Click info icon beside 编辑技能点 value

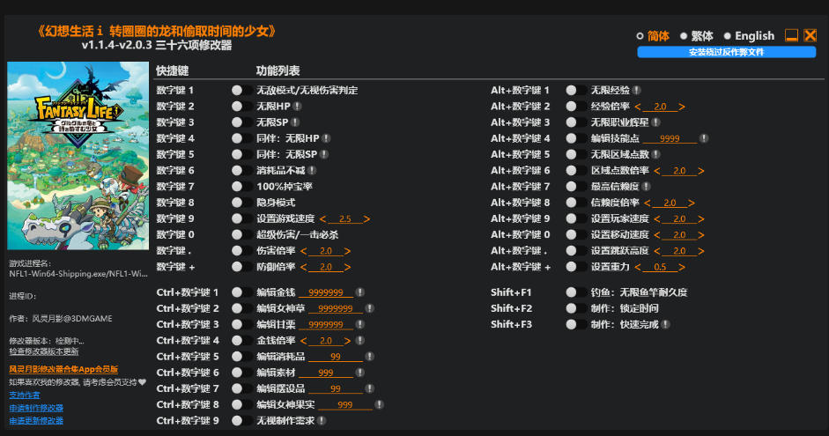[704, 138]
